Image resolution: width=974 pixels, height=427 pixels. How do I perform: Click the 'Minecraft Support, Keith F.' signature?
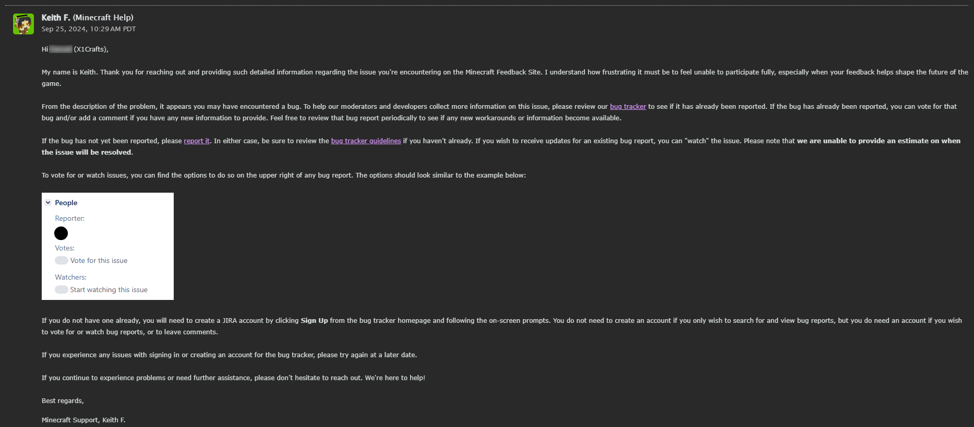click(83, 420)
